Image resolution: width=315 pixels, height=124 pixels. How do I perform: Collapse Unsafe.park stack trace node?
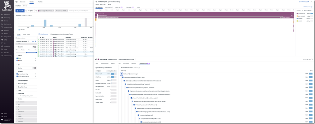(122, 74)
